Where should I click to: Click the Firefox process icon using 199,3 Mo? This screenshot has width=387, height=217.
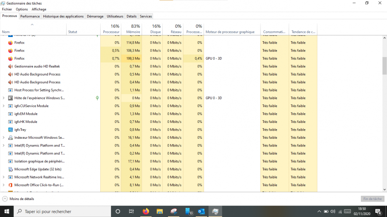10,59
